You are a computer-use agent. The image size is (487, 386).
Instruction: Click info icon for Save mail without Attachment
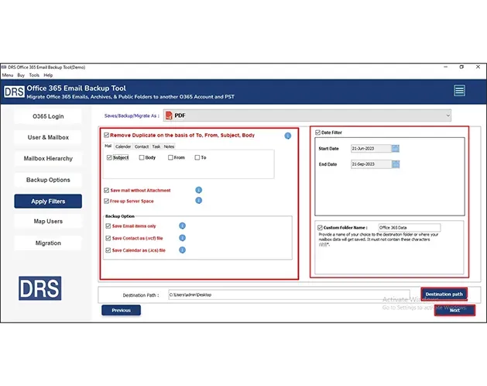199,190
